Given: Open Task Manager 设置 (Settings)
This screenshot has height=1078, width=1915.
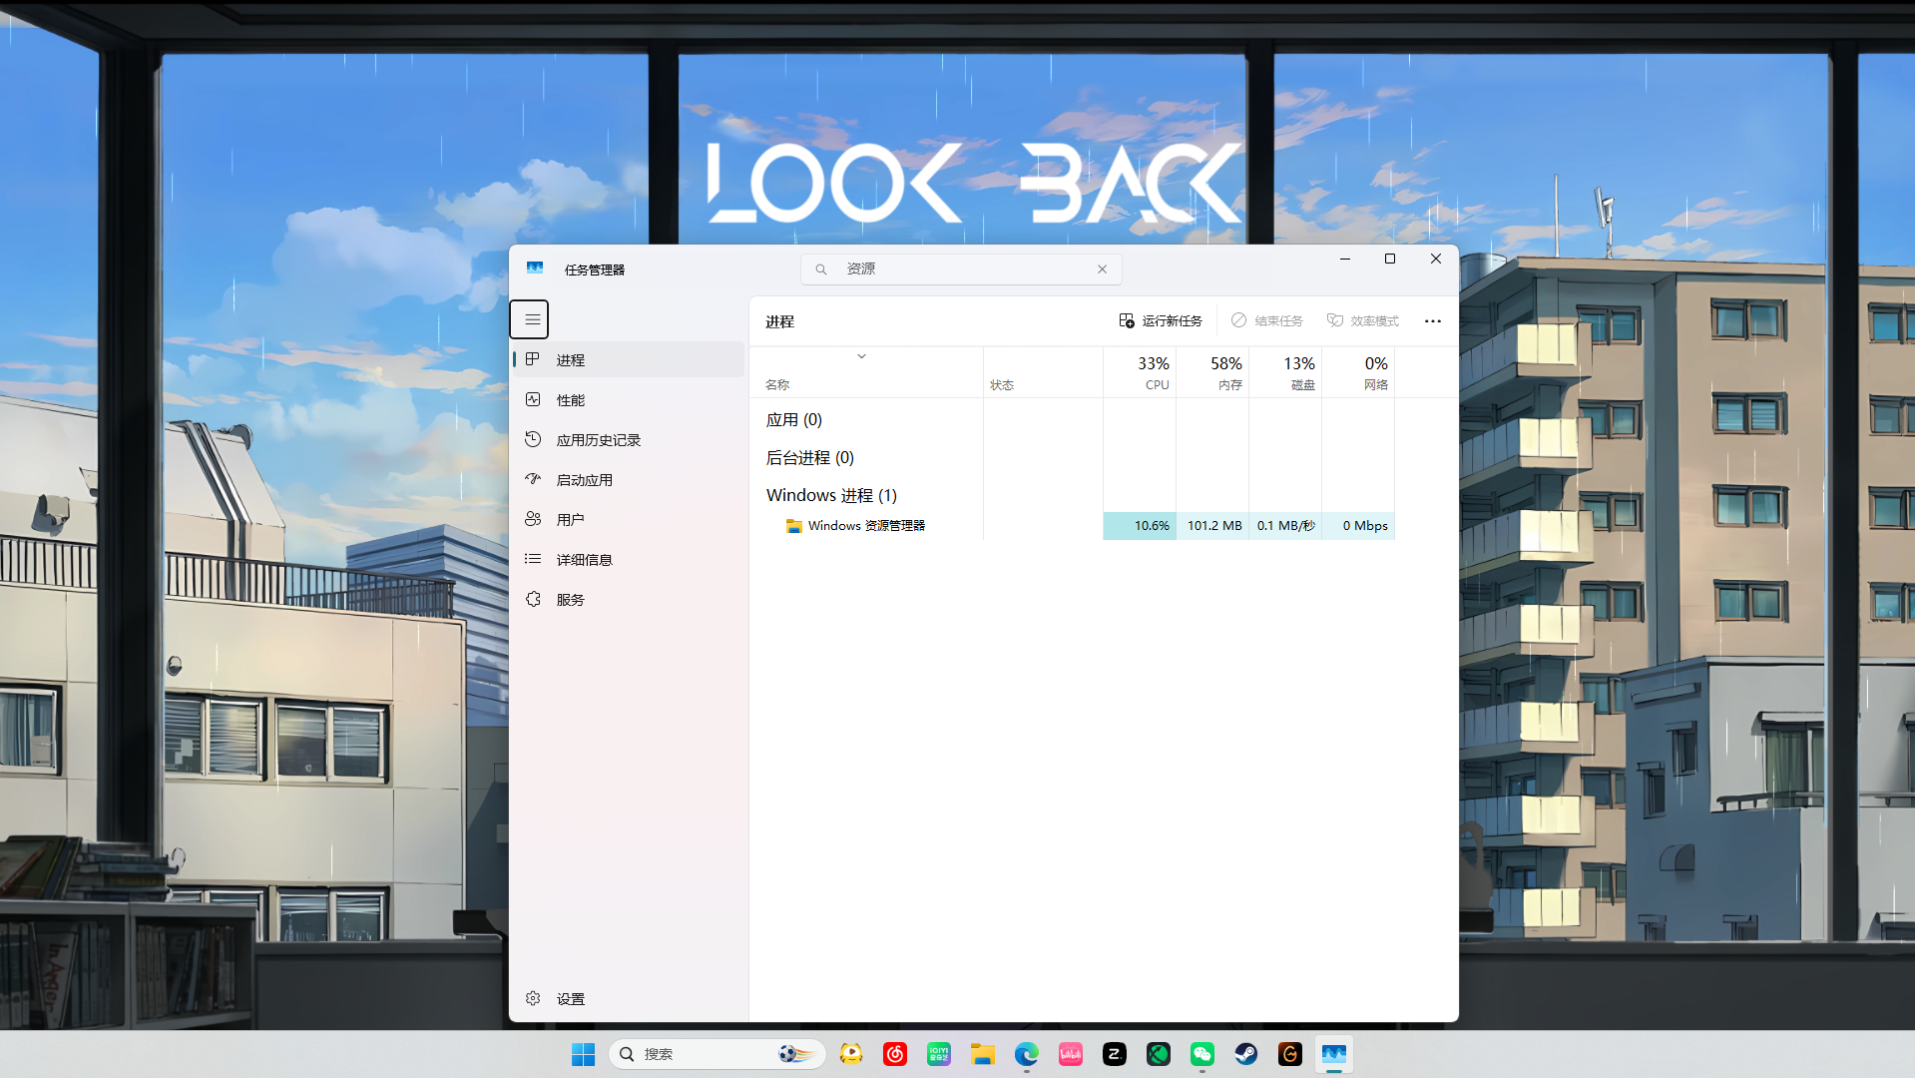Looking at the screenshot, I should point(628,998).
